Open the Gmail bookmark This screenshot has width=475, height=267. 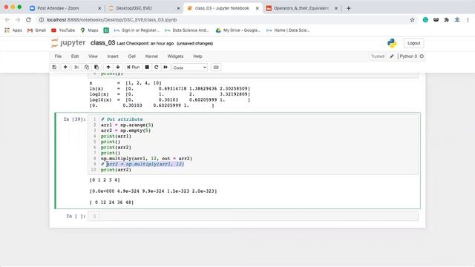click(36, 30)
